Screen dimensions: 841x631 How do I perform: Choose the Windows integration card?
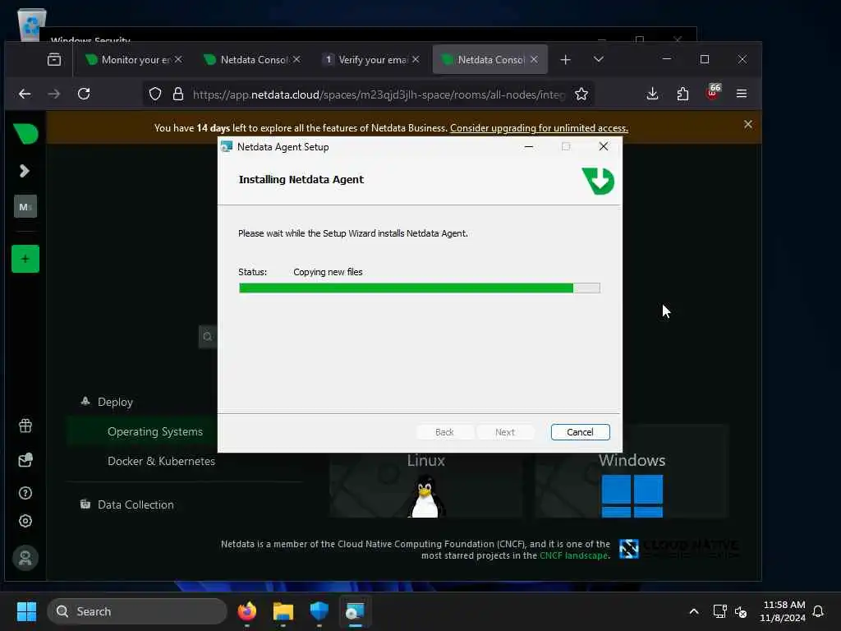632,472
